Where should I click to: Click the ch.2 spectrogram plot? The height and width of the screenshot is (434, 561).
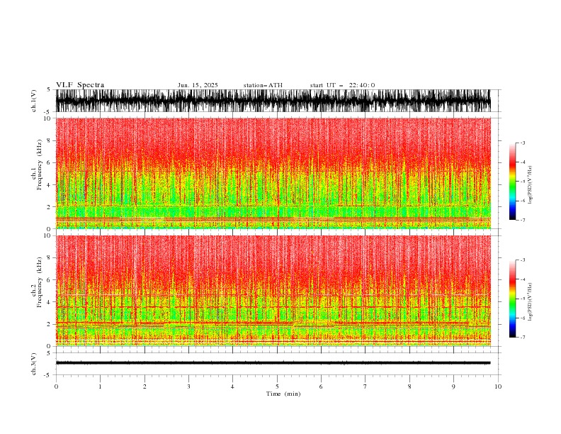coord(273,291)
